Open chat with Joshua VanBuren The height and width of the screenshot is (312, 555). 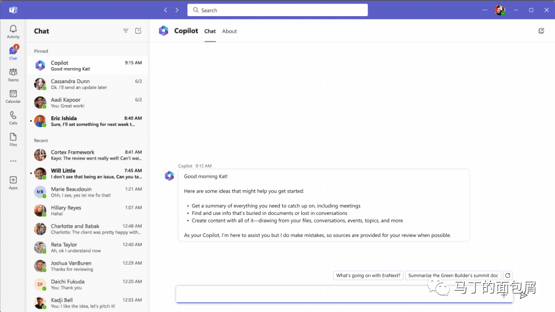(x=88, y=266)
